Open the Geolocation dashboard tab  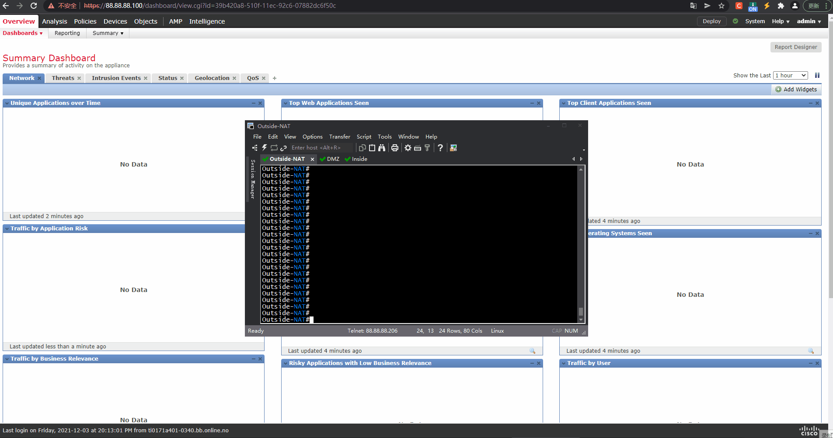click(x=212, y=78)
